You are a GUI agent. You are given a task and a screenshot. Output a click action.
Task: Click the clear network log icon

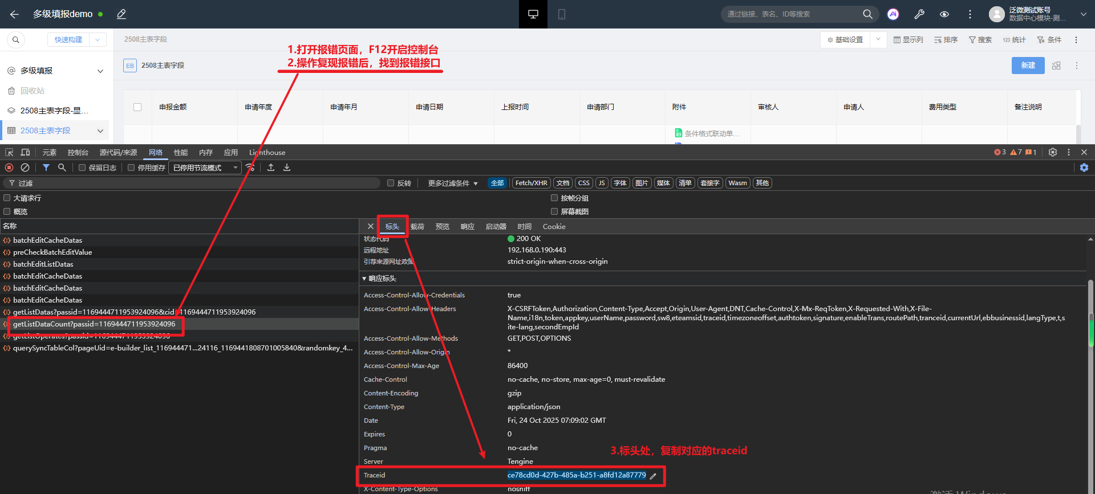[x=25, y=168]
